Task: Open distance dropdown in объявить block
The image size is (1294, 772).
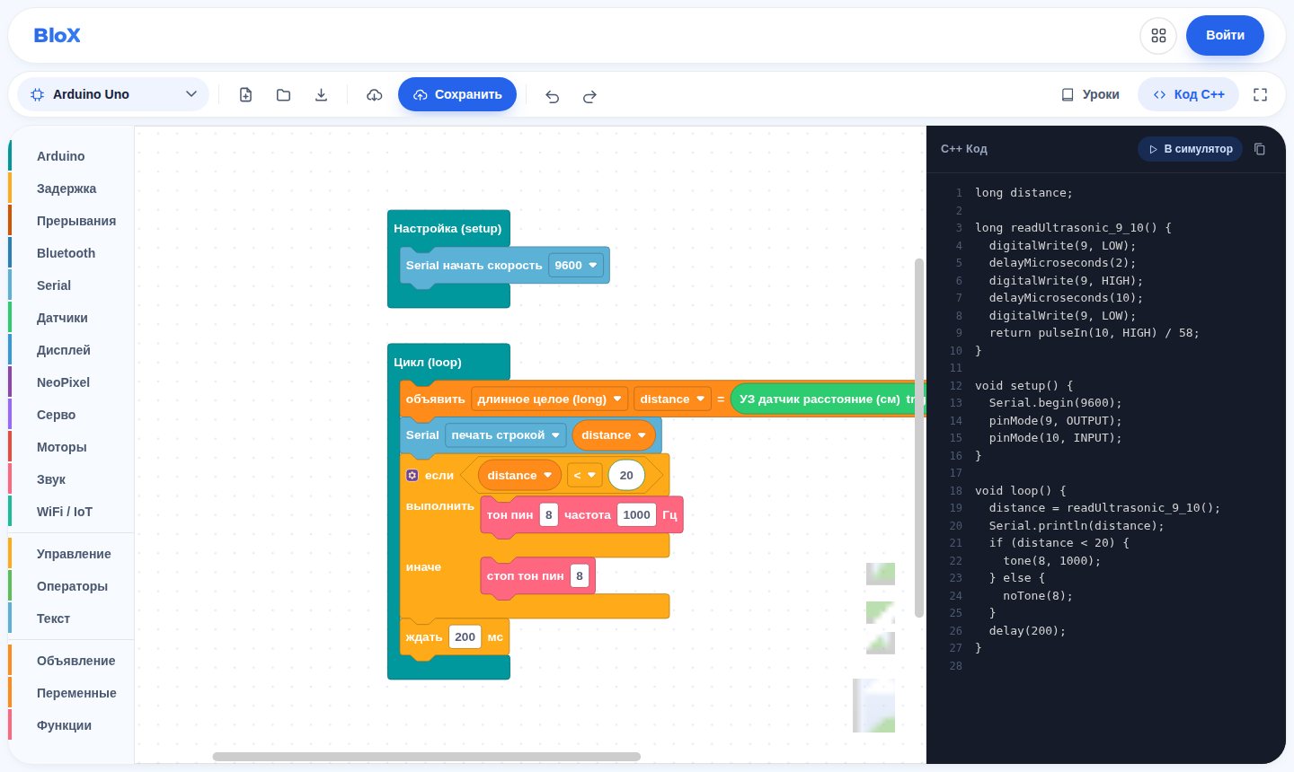Action: [x=671, y=399]
